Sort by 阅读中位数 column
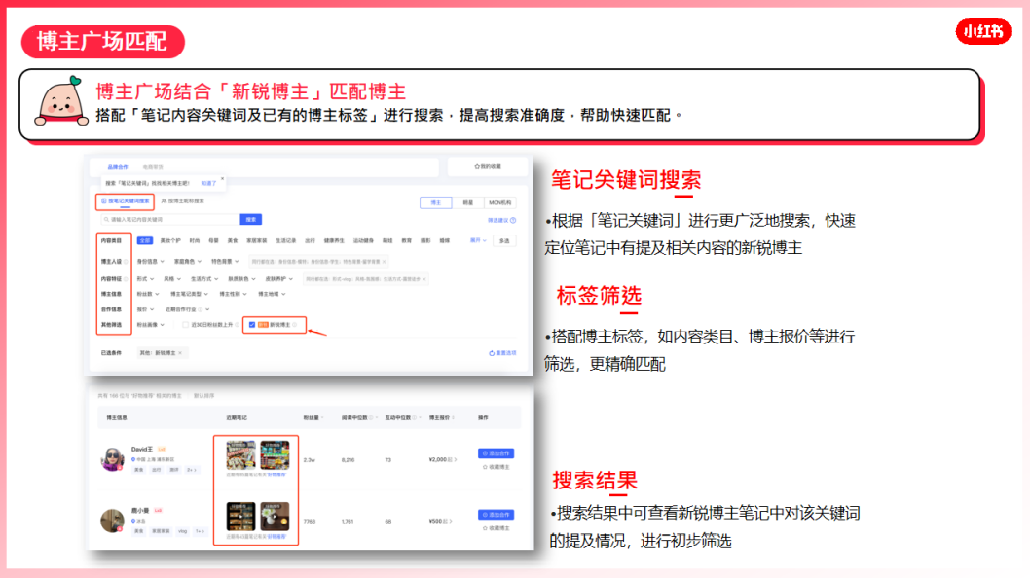 click(358, 417)
